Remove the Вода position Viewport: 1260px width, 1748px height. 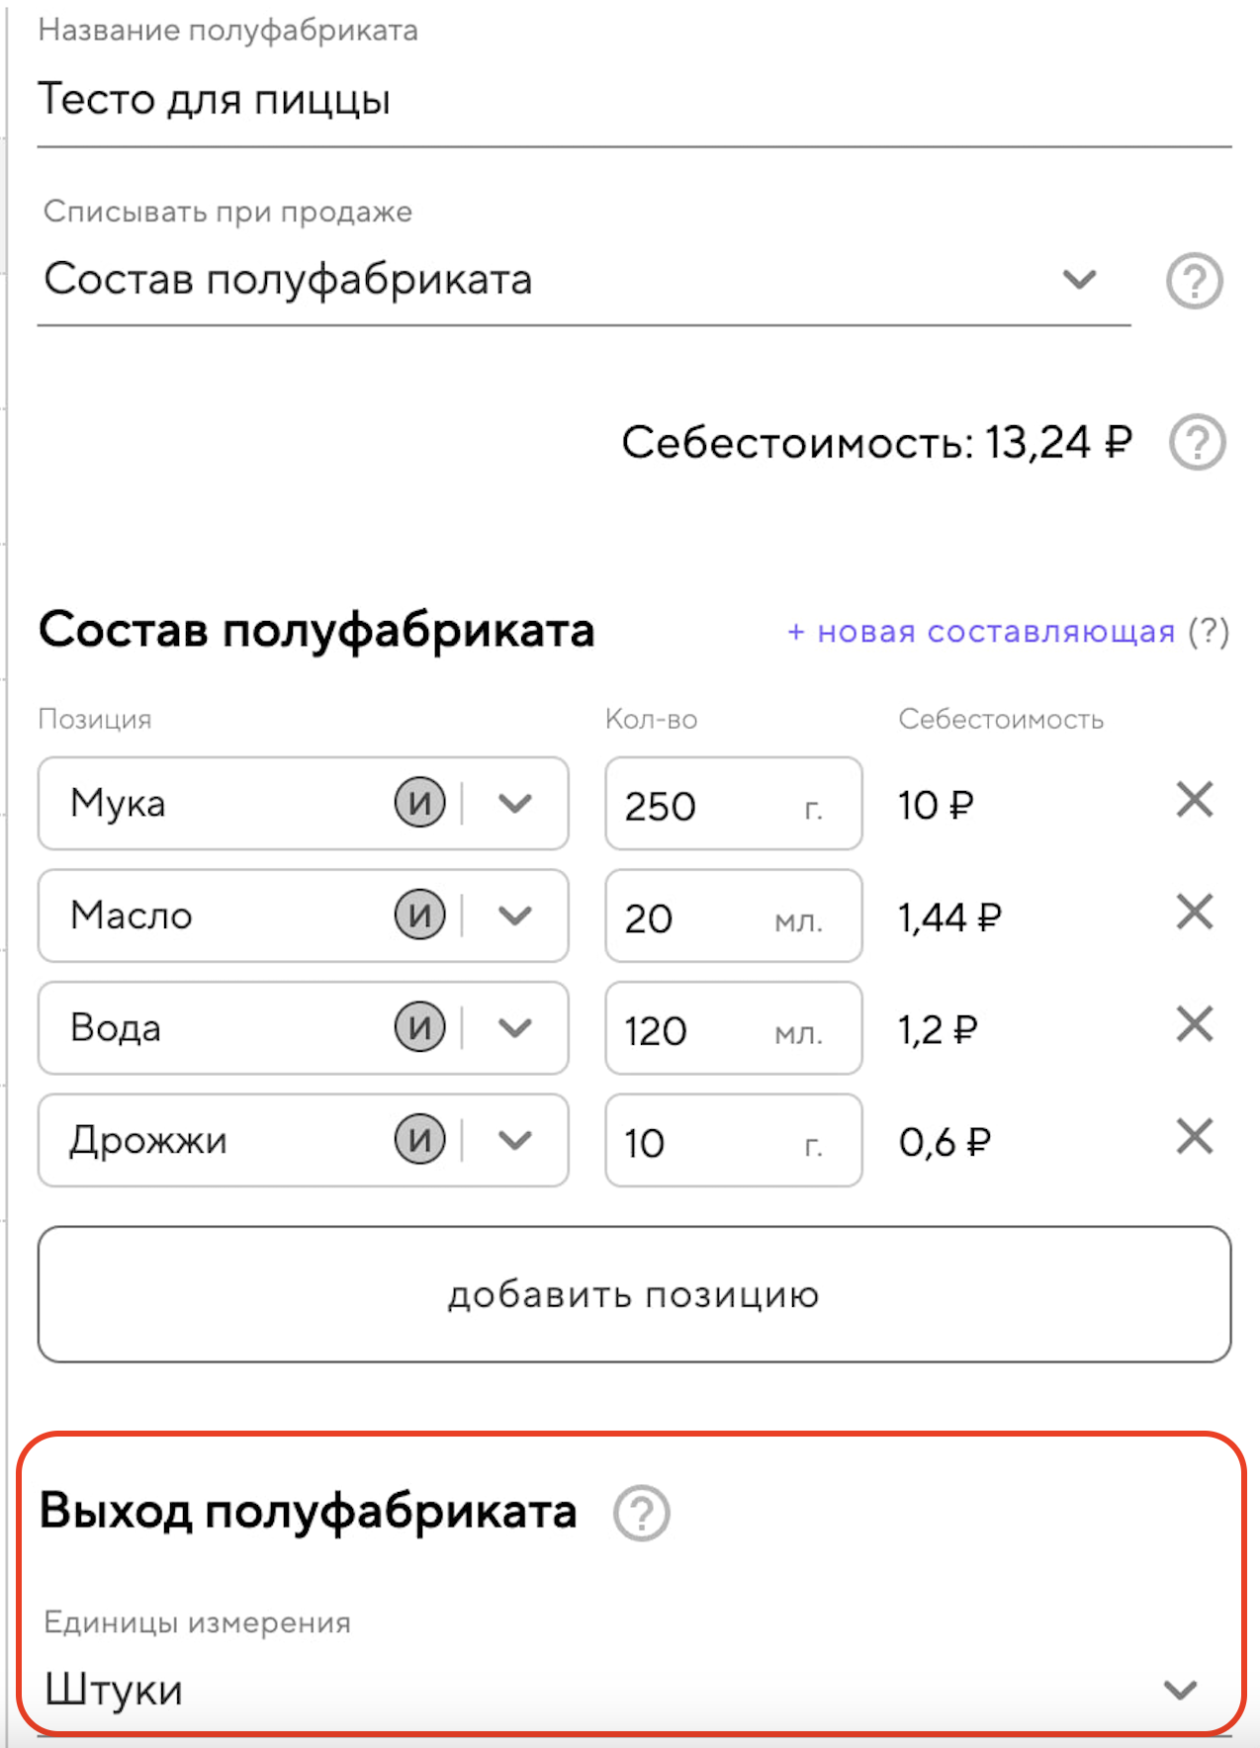coord(1195,1024)
